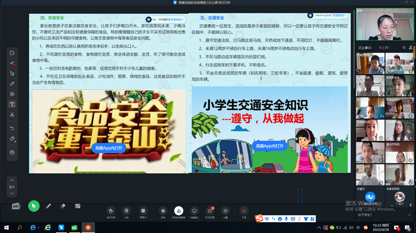The image size is (416, 233).
Task: Click left '美篇App内打开' button
Action: 109,148
